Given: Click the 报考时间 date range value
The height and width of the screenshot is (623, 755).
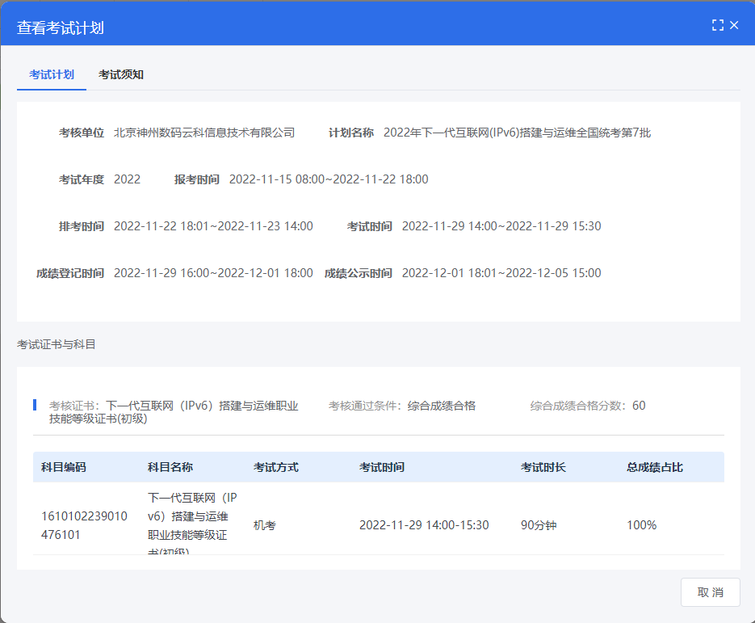Looking at the screenshot, I should click(329, 179).
